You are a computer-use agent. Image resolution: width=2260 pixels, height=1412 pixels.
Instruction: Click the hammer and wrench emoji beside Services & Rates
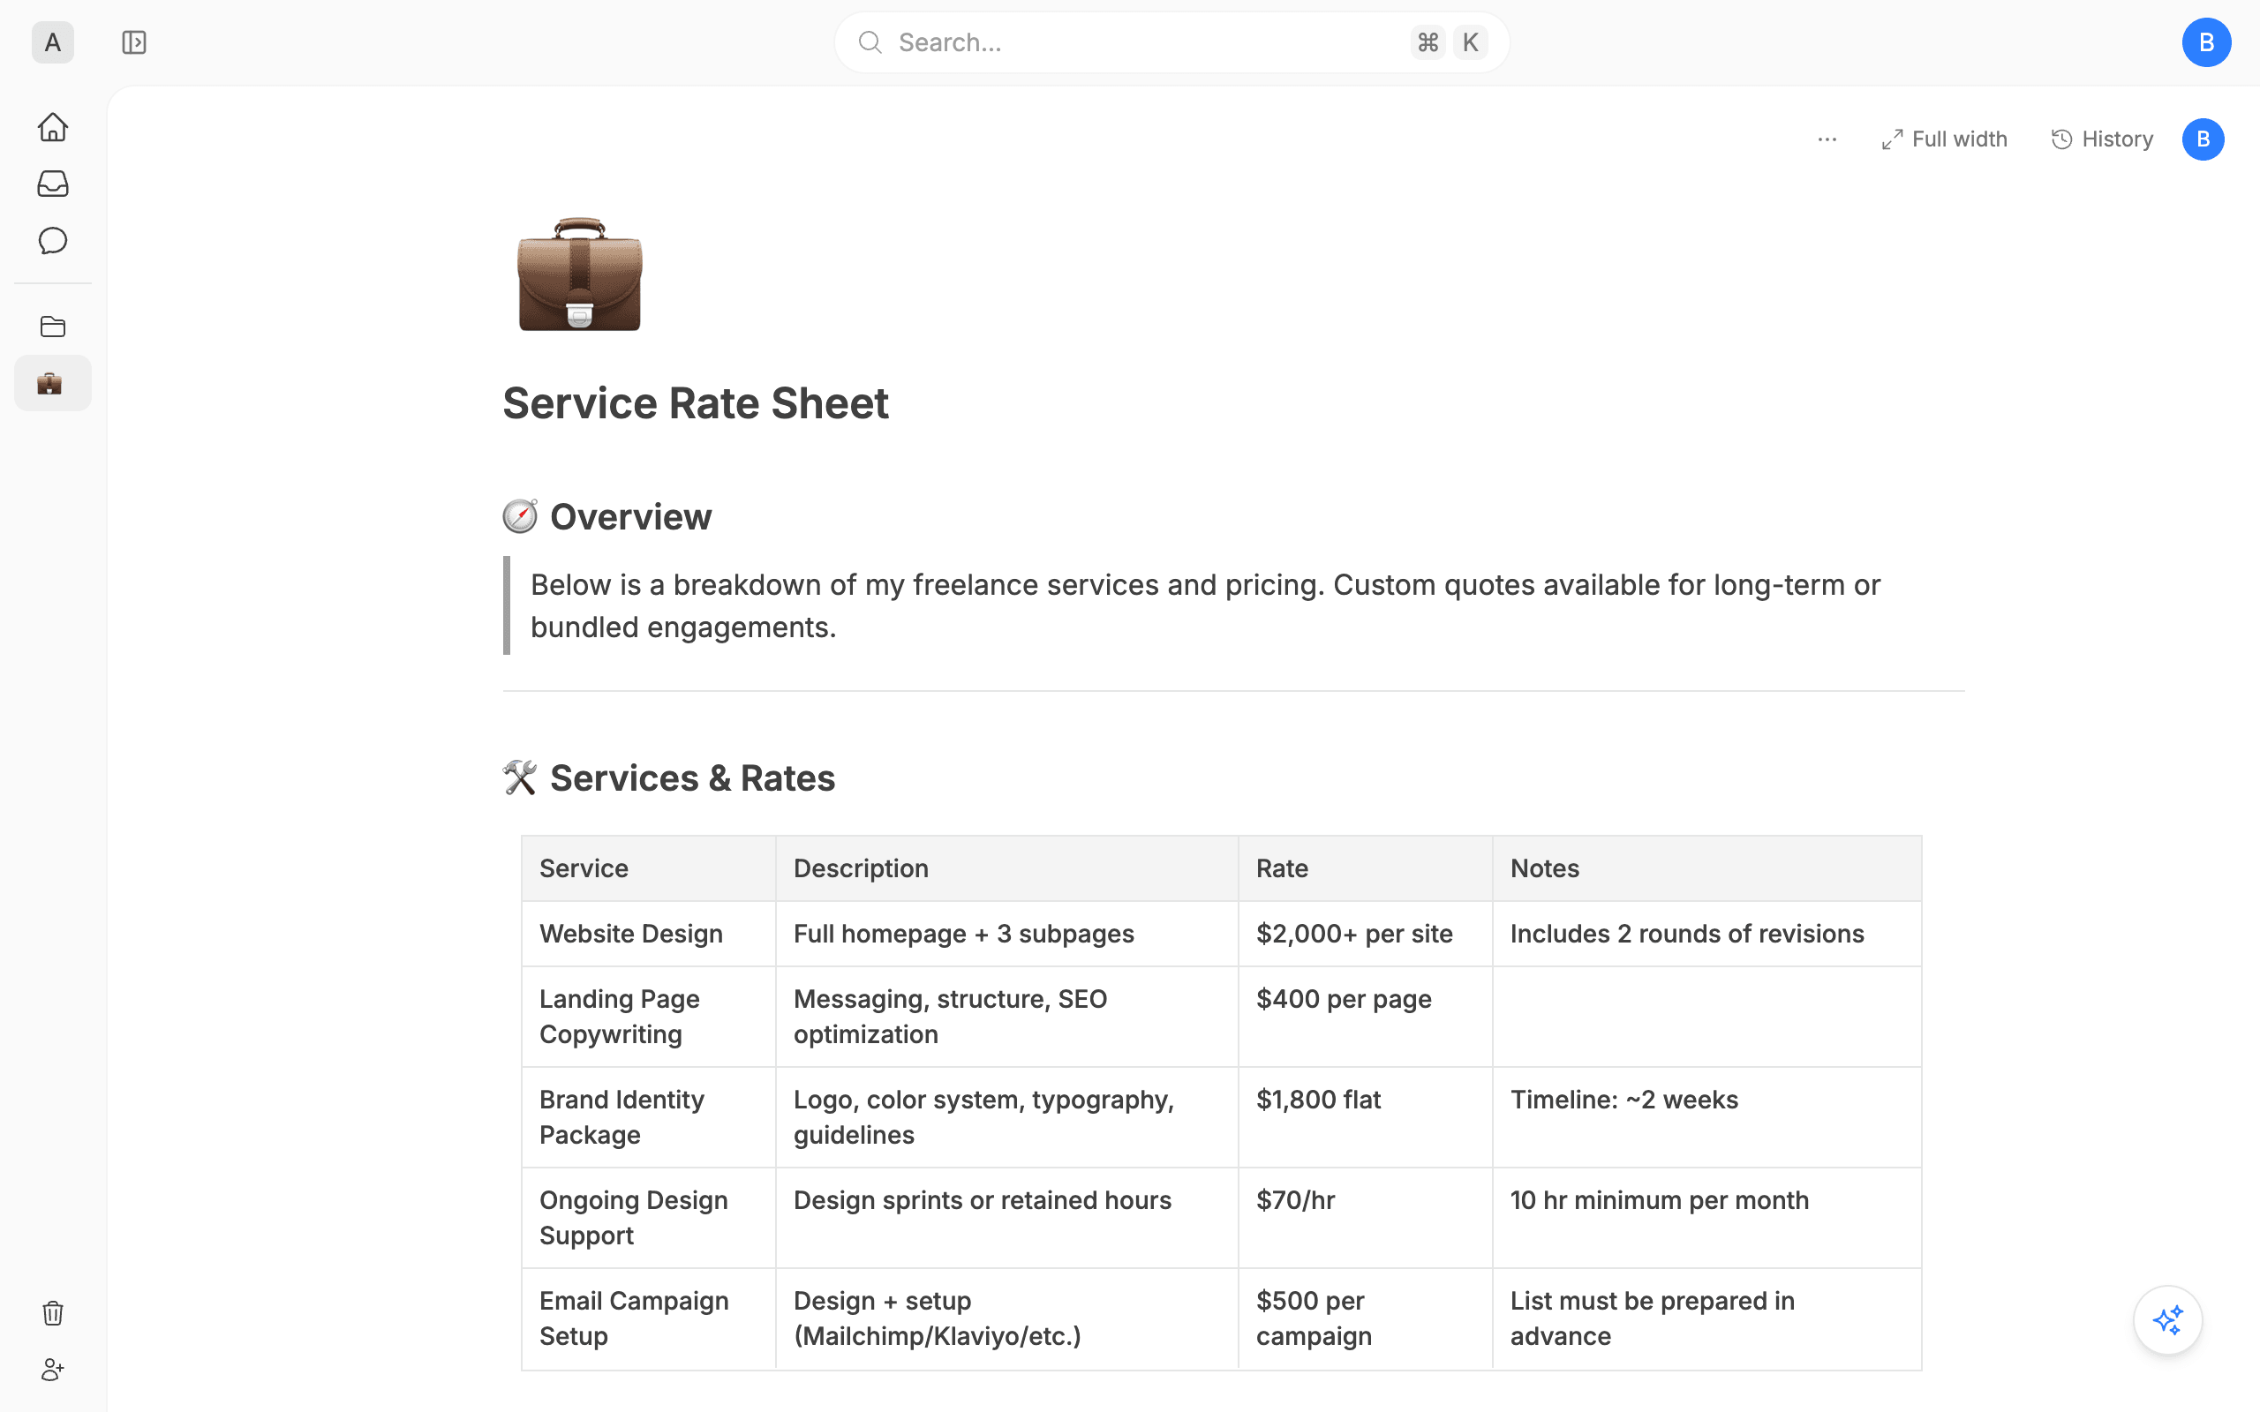[x=520, y=777]
